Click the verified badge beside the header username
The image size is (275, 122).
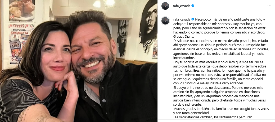click(193, 6)
